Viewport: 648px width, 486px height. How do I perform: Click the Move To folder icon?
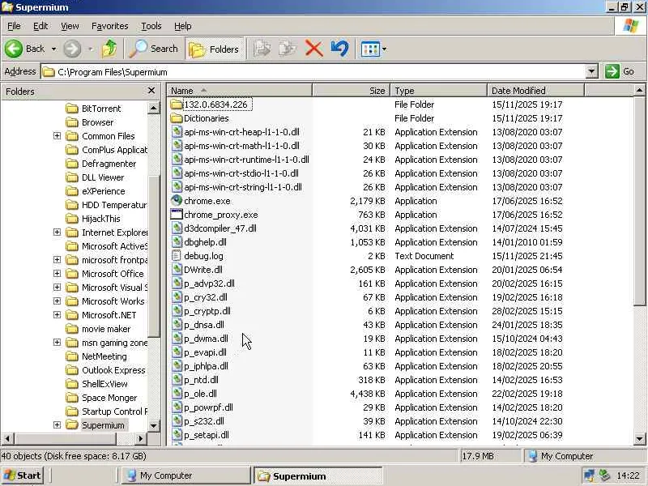pos(262,49)
